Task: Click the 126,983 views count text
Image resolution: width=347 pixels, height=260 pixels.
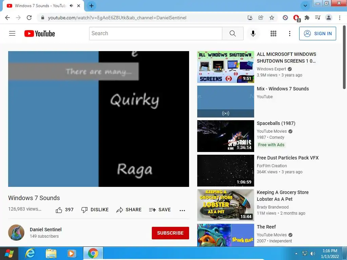Action: (x=24, y=209)
